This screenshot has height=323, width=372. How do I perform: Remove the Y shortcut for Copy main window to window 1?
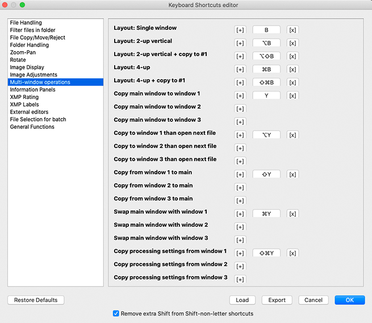292,95
